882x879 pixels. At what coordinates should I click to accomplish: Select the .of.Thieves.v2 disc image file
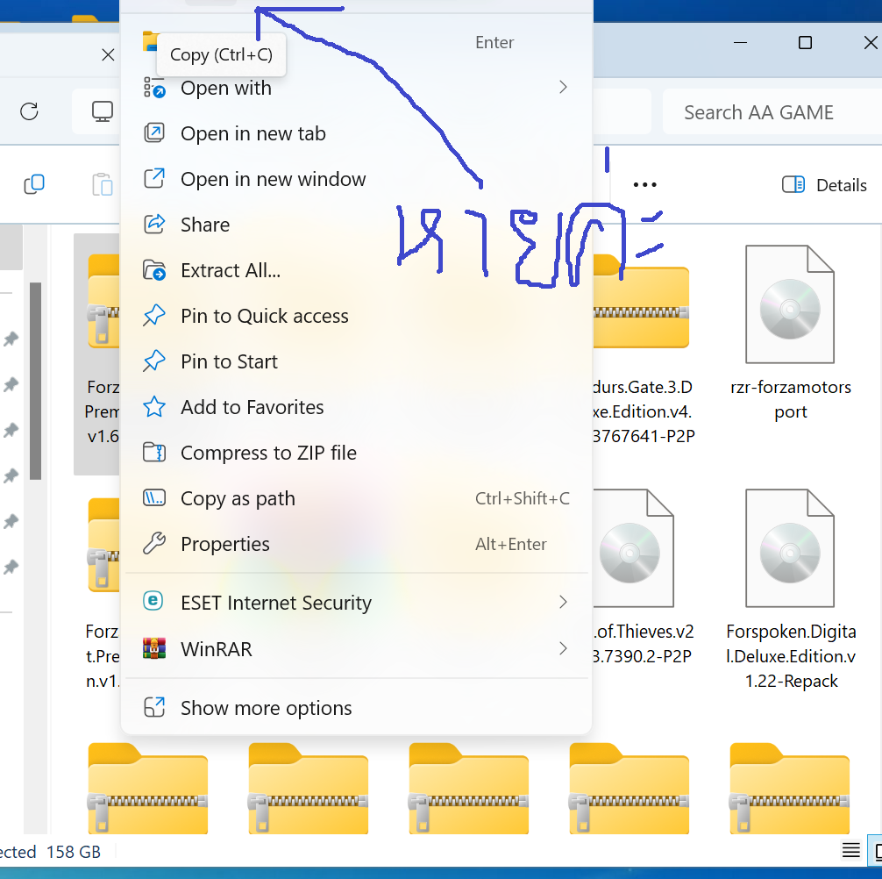coord(633,548)
